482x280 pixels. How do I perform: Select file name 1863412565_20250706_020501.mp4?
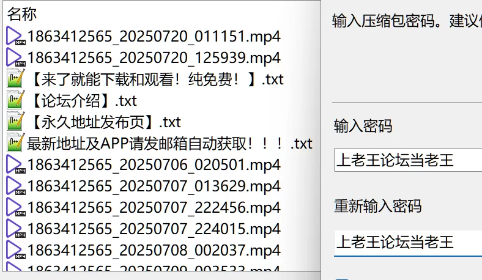tap(154, 164)
